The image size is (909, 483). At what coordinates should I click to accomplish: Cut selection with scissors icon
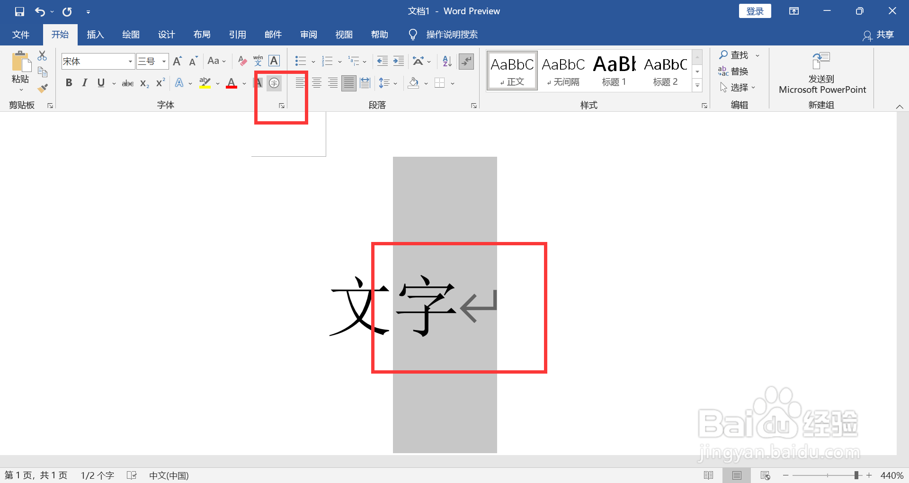click(x=42, y=56)
